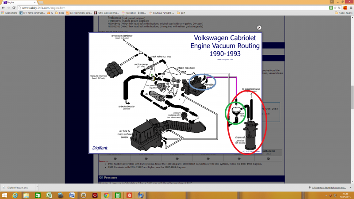Open the round badge app icon on the taskbar
The image size is (354, 199).
tap(83, 195)
